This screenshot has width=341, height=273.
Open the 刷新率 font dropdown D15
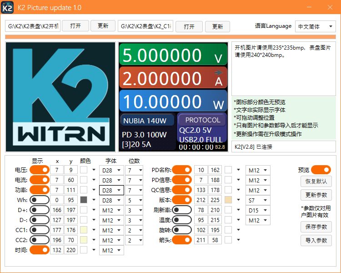click(258, 210)
